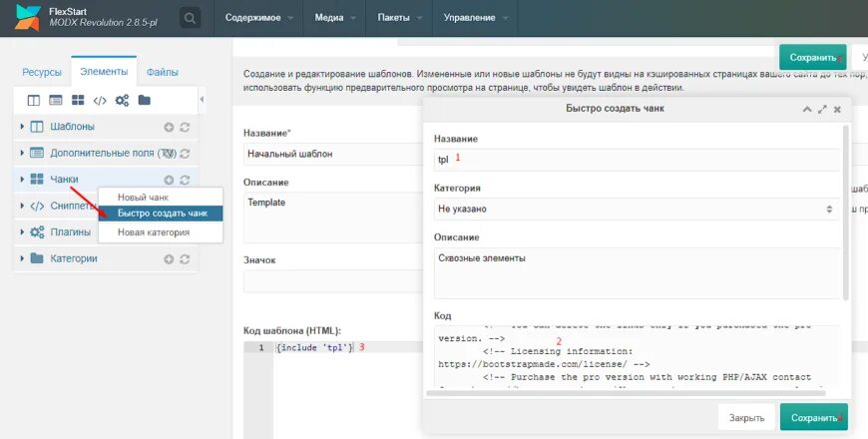The image size is (868, 439).
Task: Refresh the Дополнительные поля node
Action: [x=185, y=154]
